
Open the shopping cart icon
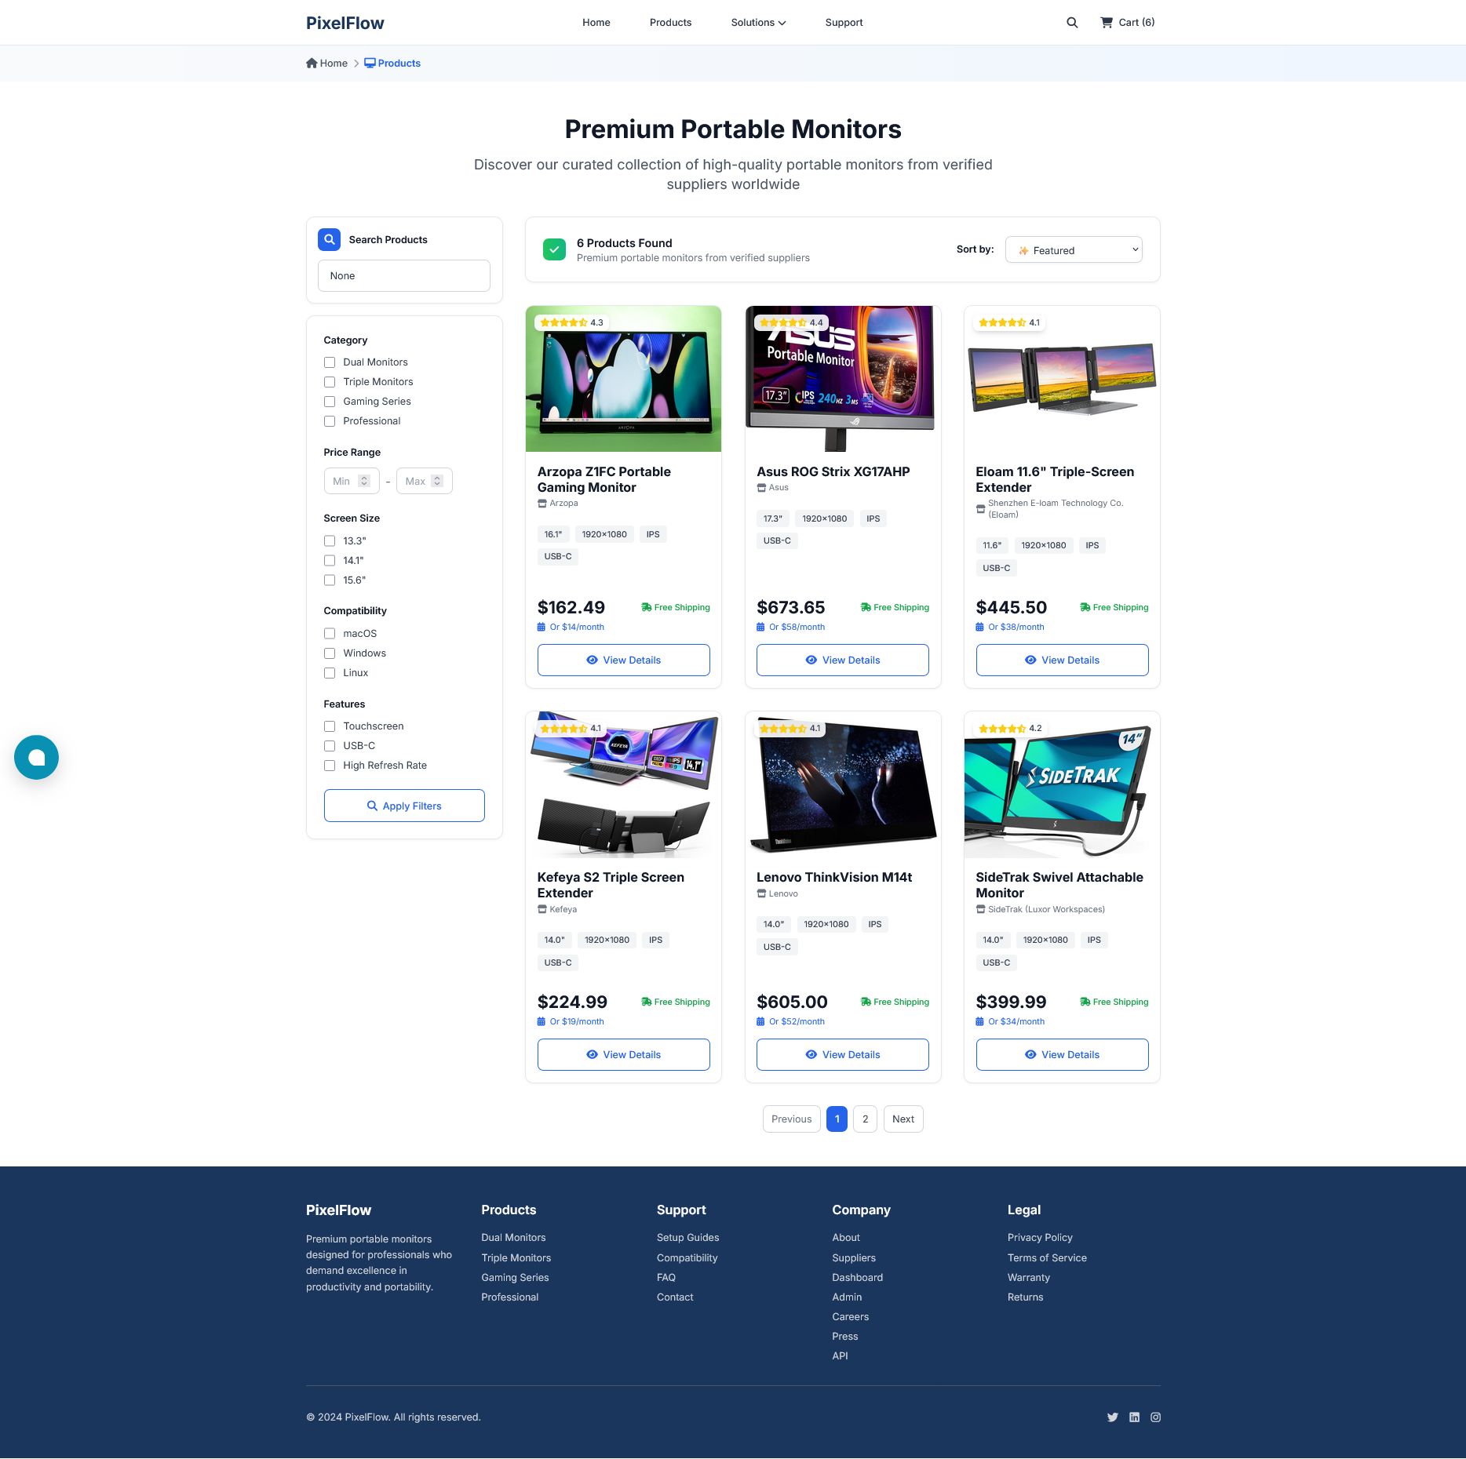(x=1107, y=23)
